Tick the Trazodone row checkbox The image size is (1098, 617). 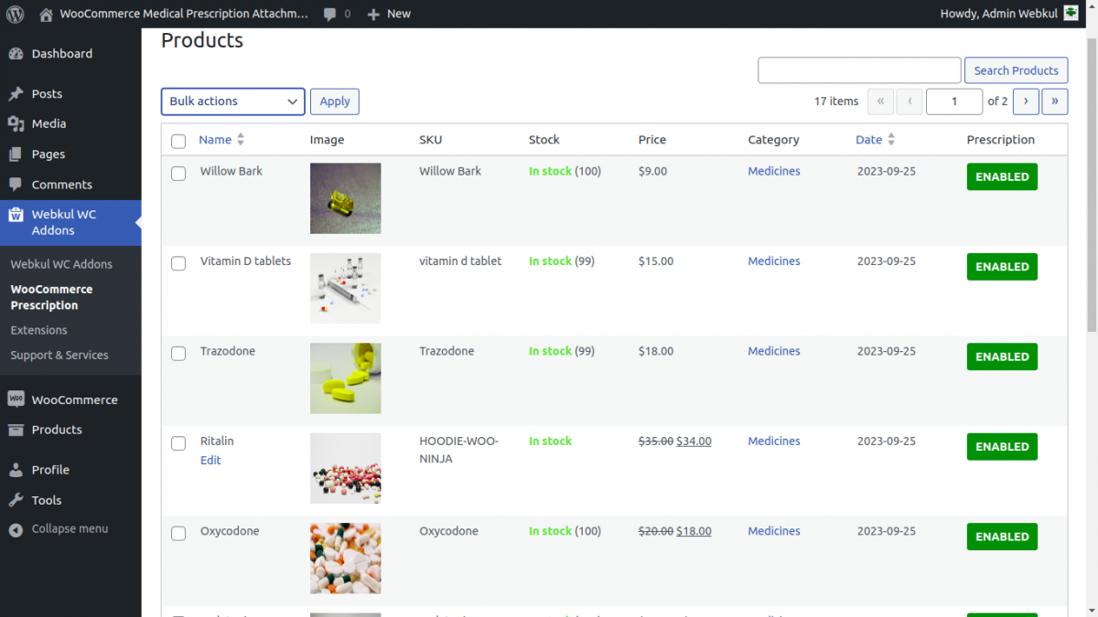(x=178, y=354)
